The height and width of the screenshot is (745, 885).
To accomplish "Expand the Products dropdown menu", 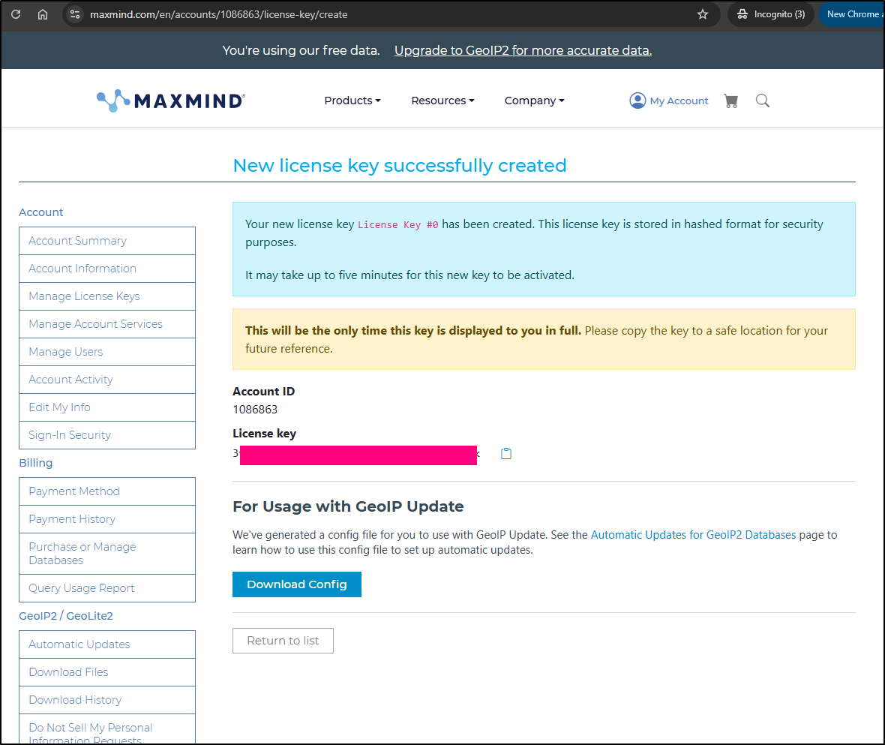I will click(x=352, y=101).
